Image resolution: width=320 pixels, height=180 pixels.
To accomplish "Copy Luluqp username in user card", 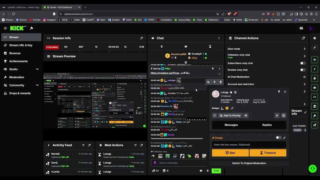I will pos(231,92).
